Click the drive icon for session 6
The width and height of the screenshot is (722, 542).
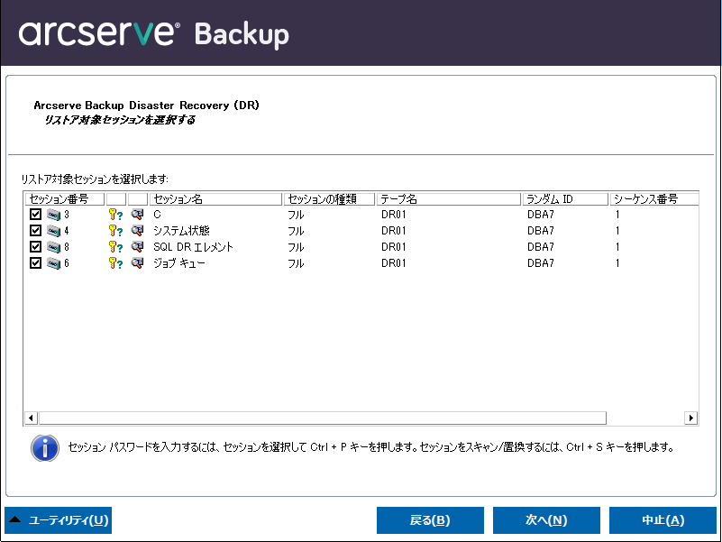(x=53, y=263)
